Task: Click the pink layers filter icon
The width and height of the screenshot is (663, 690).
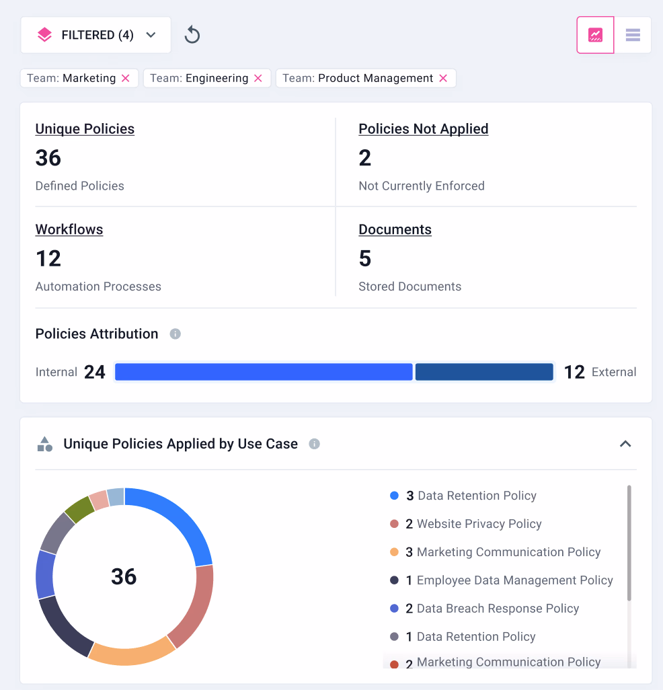Action: tap(44, 34)
